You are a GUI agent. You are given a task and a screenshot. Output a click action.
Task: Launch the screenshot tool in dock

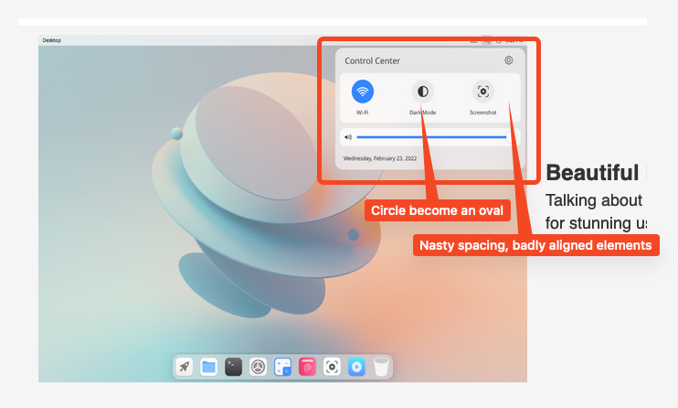(332, 367)
